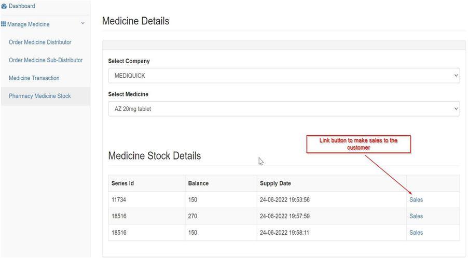468x258 pixels.
Task: Click Sales link for balance 270 row
Action: click(x=416, y=216)
